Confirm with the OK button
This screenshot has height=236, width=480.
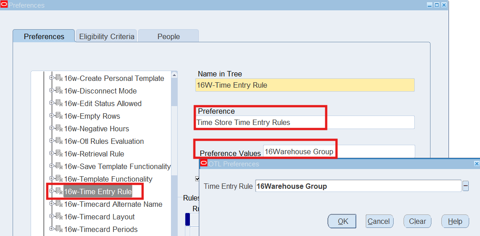(x=343, y=221)
